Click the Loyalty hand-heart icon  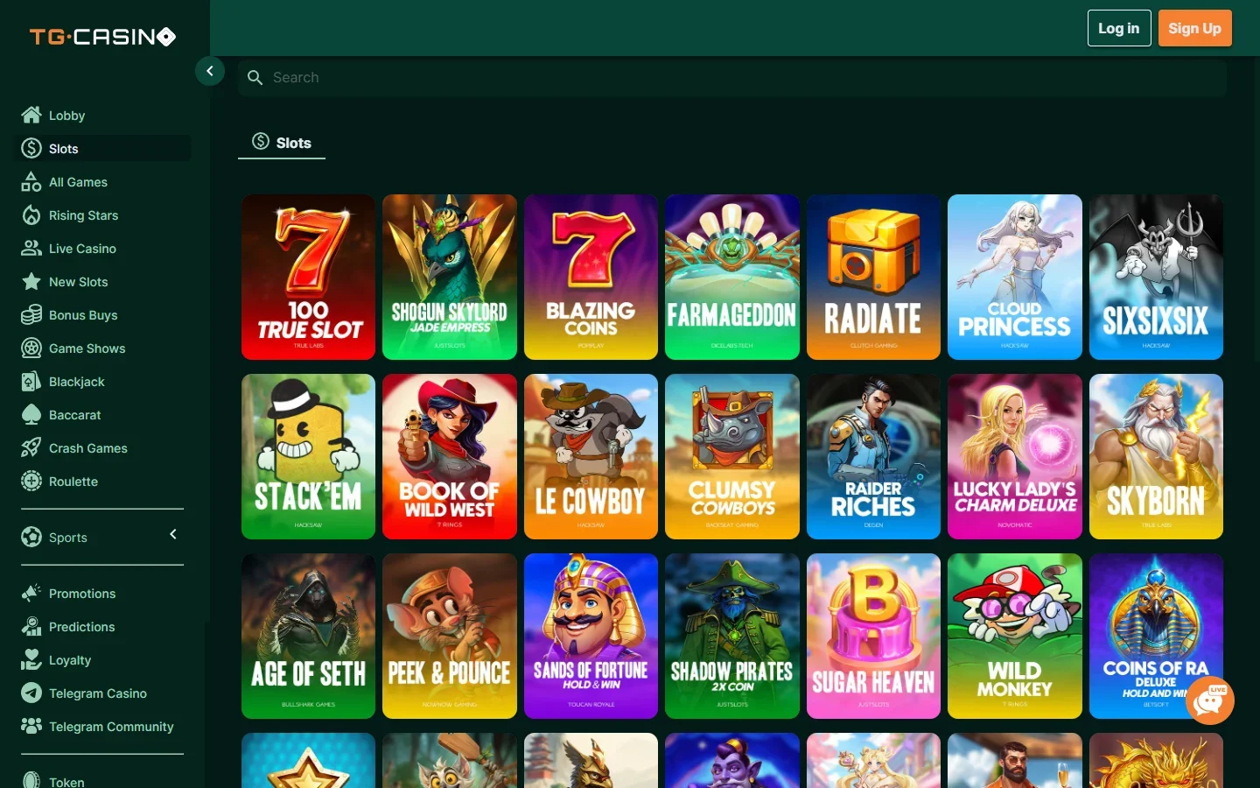[x=31, y=659]
